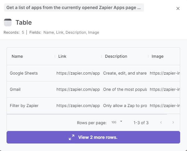Click View 2 more rows button
Viewport: 187px width, 151px height.
(x=93, y=137)
